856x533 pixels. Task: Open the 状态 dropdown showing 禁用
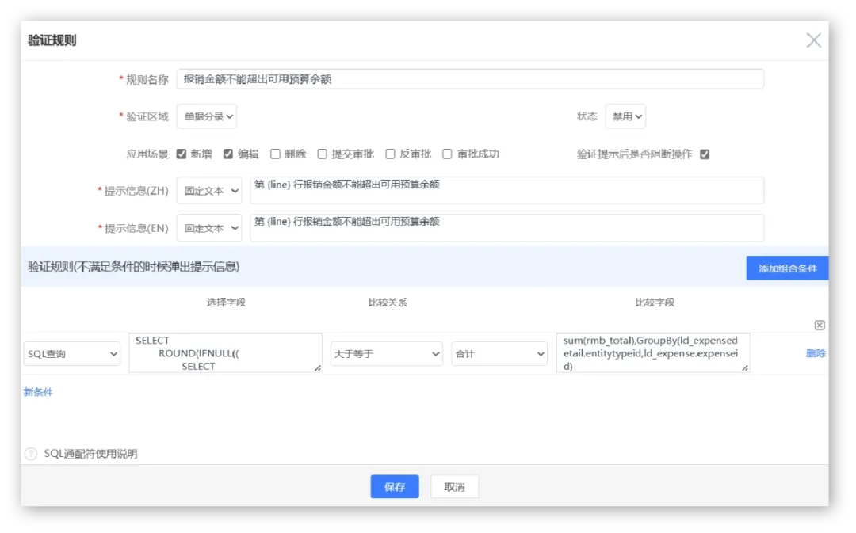click(x=625, y=116)
